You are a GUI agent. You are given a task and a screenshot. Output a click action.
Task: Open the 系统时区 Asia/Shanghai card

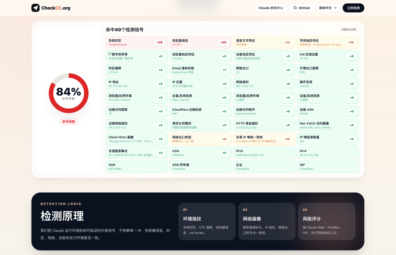coord(136,42)
